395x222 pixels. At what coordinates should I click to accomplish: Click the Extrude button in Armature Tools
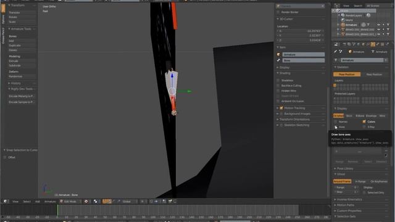22,61
